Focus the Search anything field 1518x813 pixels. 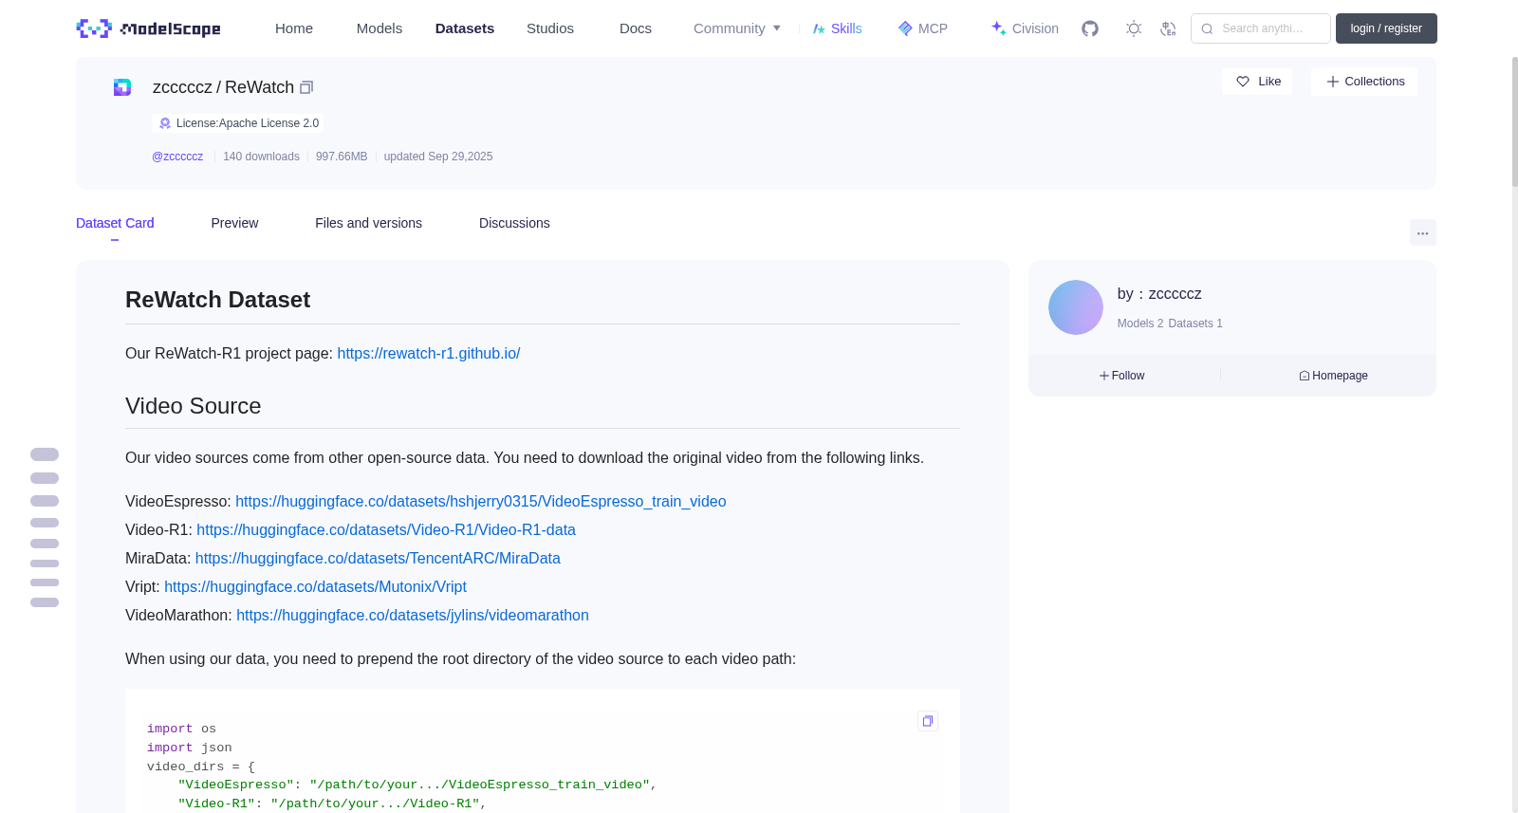(x=1261, y=28)
